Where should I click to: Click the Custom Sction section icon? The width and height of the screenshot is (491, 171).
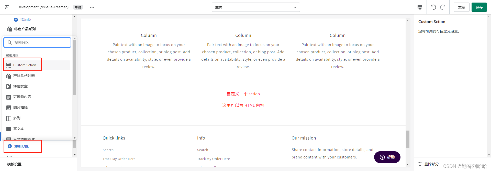[x=9, y=65]
